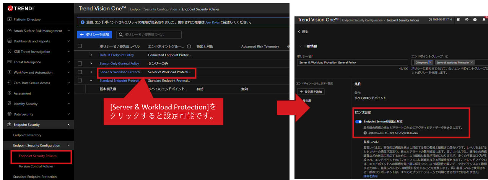
Task: Remove the Server & Workload Protection group tag
Action: point(472,62)
